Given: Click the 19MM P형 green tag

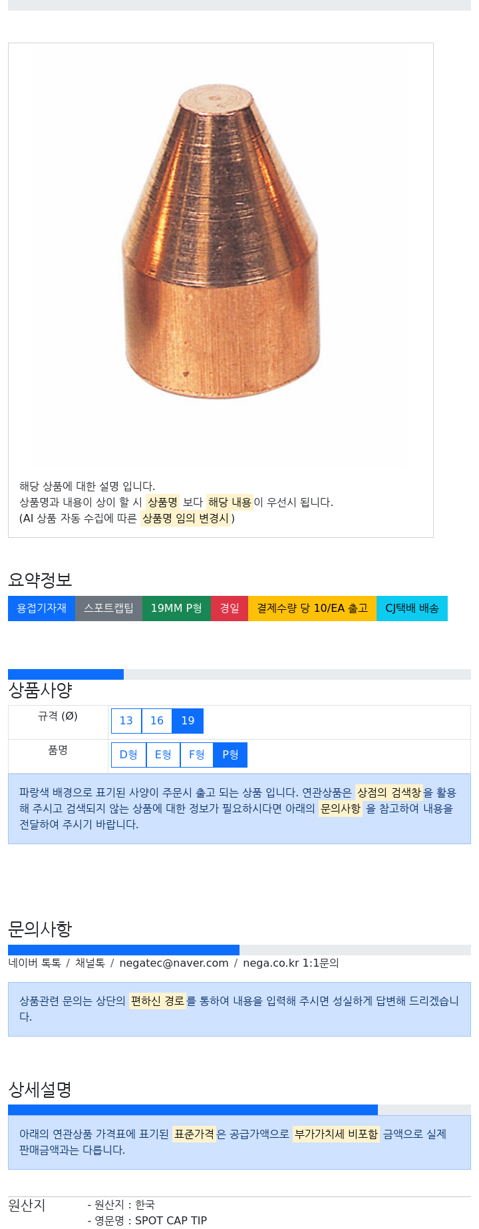Looking at the screenshot, I should point(176,609).
